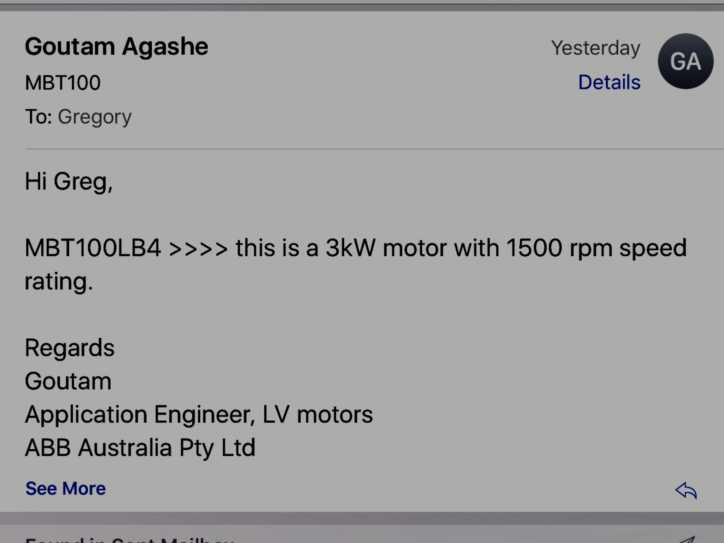Tap the Hi Greg greeting text
Viewport: 724px width, 543px height.
(x=69, y=181)
